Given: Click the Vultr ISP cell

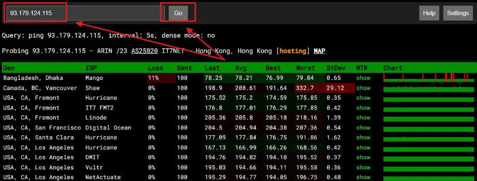Looking at the screenshot, I should [94, 168].
